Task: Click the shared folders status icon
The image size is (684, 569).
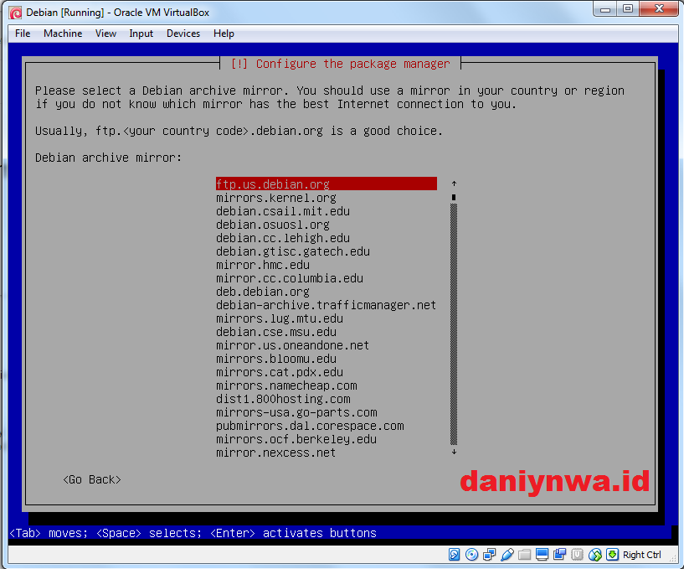Action: (524, 555)
